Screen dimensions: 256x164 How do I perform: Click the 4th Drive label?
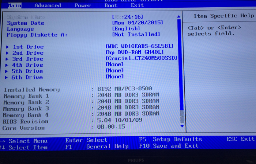point(27,65)
